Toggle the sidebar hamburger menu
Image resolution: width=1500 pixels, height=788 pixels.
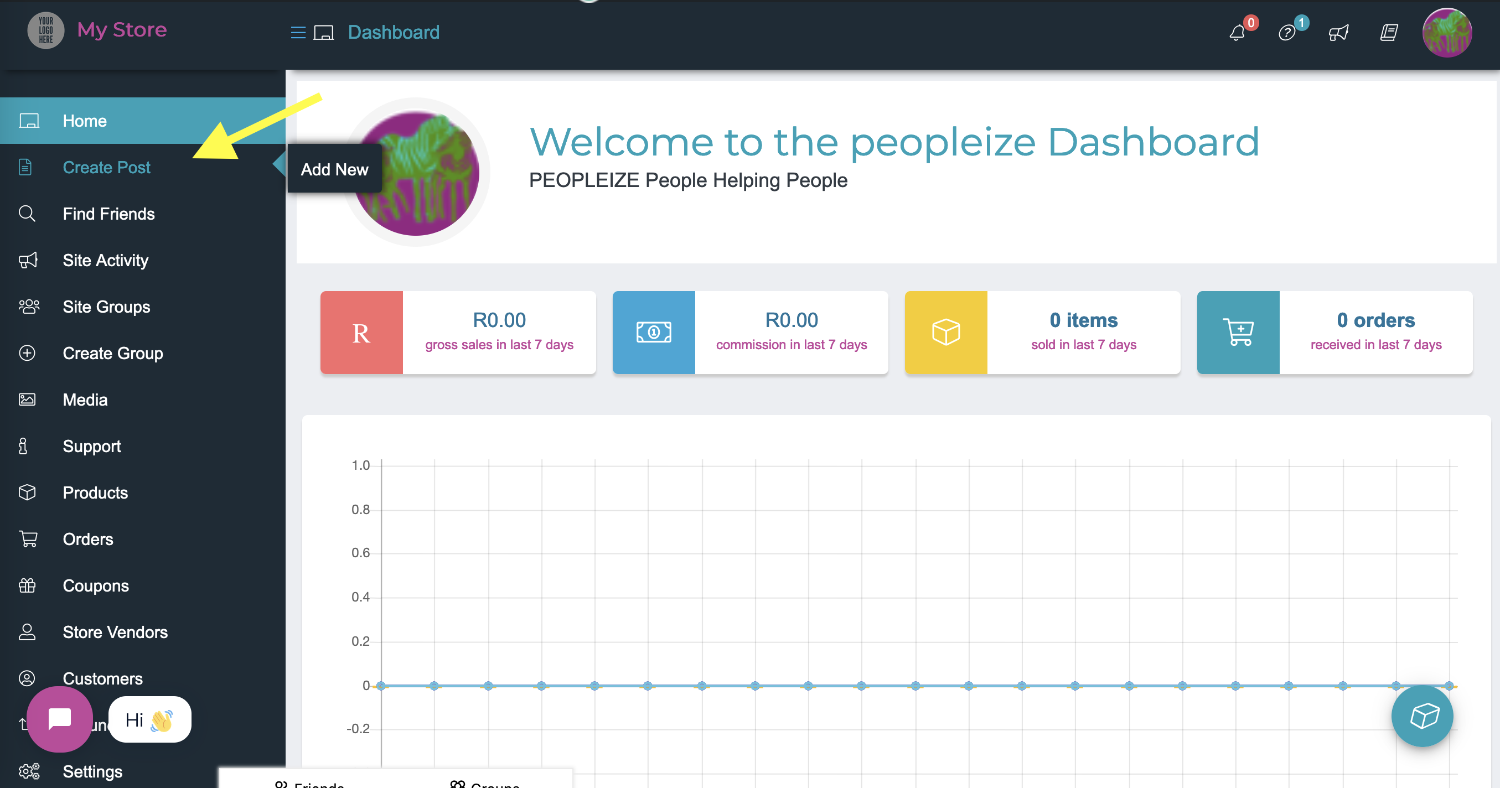pyautogui.click(x=298, y=33)
